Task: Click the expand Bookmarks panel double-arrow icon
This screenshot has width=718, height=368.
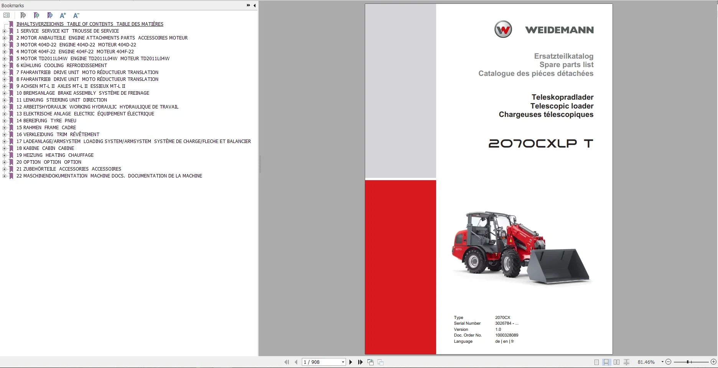Action: (x=249, y=5)
